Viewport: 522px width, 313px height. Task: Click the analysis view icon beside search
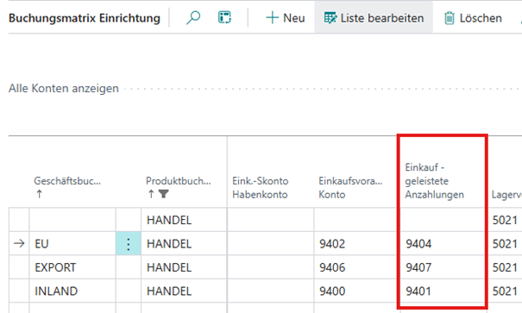pos(224,17)
